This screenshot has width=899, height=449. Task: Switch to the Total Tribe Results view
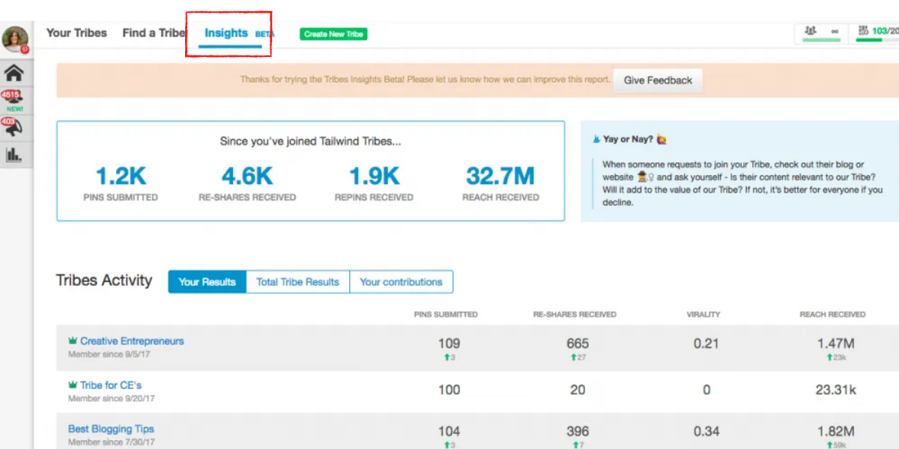pyautogui.click(x=297, y=282)
